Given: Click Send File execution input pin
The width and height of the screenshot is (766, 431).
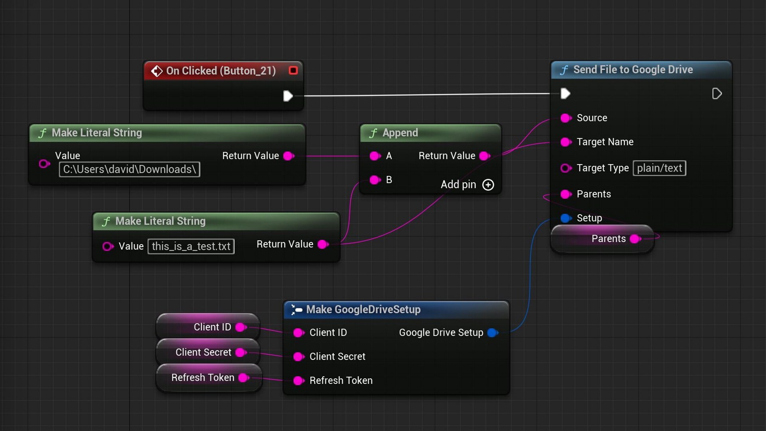Looking at the screenshot, I should click(565, 94).
